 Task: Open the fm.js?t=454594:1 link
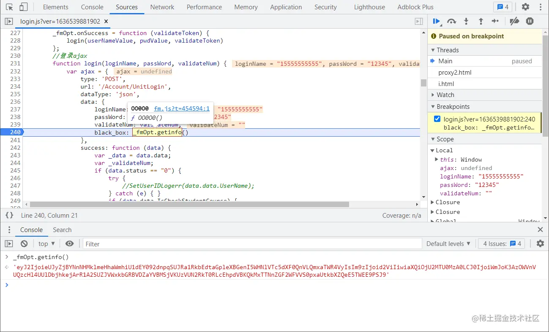(x=182, y=108)
